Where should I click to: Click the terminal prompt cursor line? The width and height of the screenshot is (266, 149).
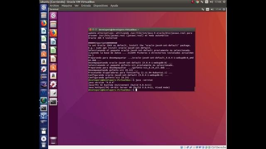(x=113, y=90)
